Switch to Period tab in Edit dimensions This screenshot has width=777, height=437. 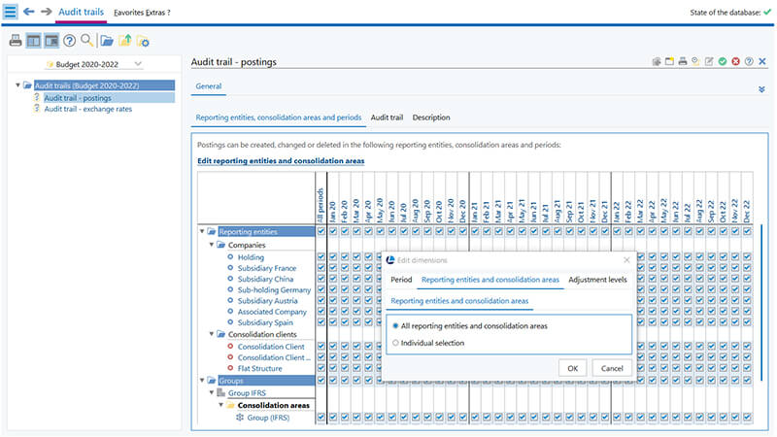coord(401,280)
